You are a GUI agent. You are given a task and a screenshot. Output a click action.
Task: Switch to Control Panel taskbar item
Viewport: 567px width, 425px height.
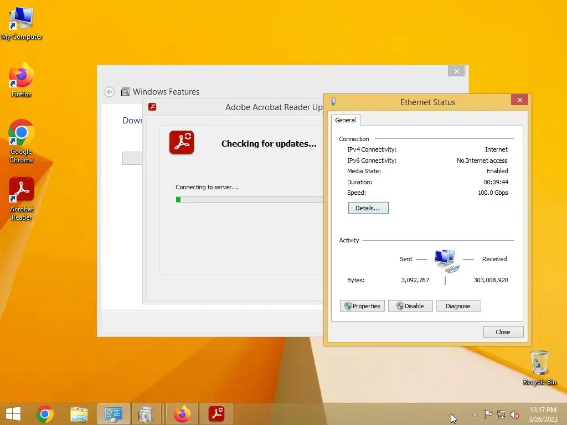point(113,414)
